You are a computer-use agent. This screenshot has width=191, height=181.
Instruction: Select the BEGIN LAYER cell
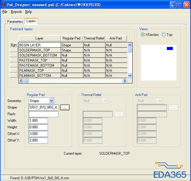coord(40,45)
